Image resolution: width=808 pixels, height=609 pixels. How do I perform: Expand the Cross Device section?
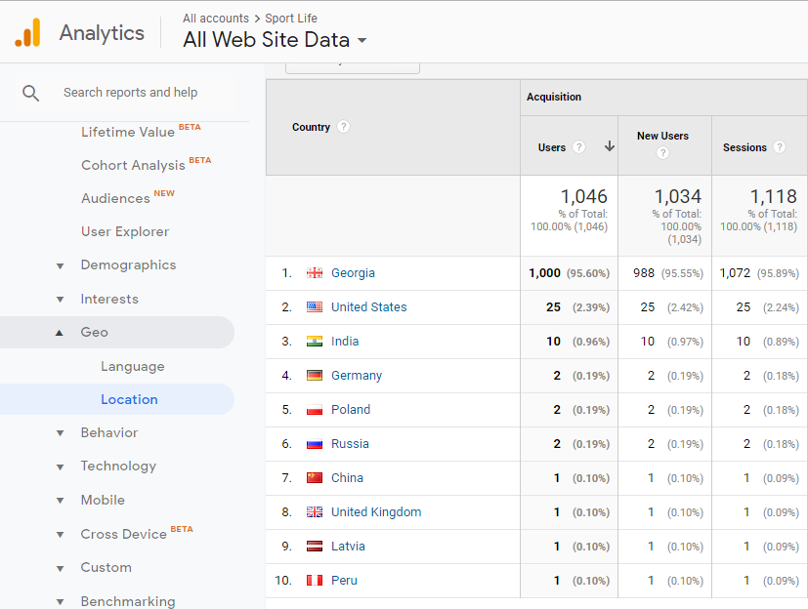123,535
